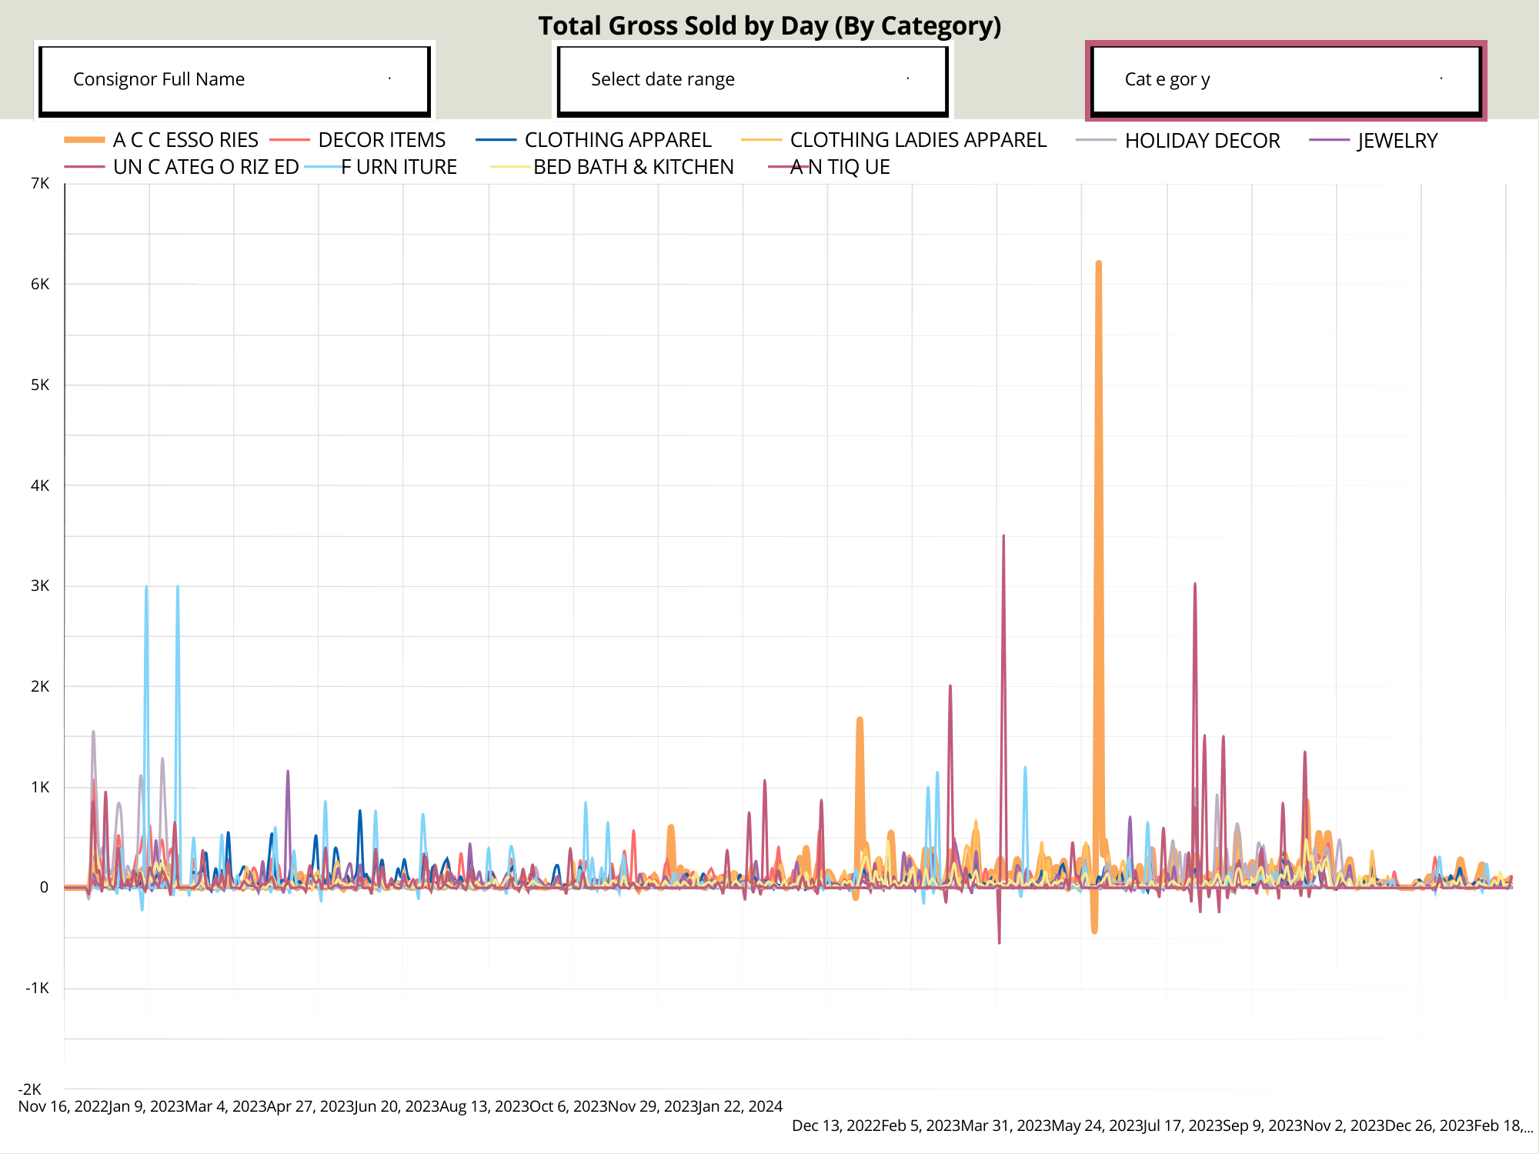
Task: Click UNCATEGORIZED legend line icon
Action: 85,167
